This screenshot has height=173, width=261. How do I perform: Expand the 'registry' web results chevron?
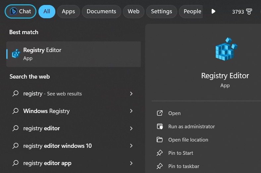(x=131, y=93)
